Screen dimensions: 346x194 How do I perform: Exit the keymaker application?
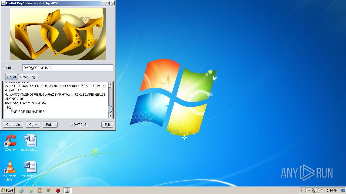[x=107, y=124]
